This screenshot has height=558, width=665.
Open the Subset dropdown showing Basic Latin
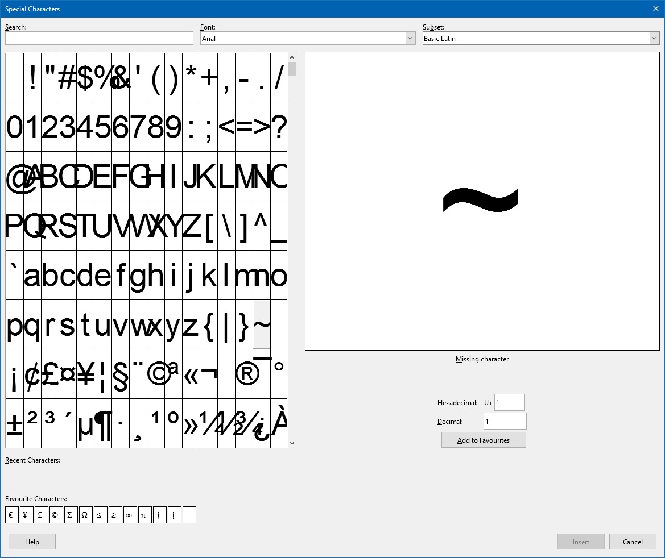pyautogui.click(x=655, y=38)
